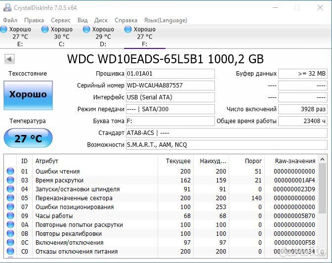332x263 pixels.
Task: Click the status orb for attribute 03
Action: [10, 180]
